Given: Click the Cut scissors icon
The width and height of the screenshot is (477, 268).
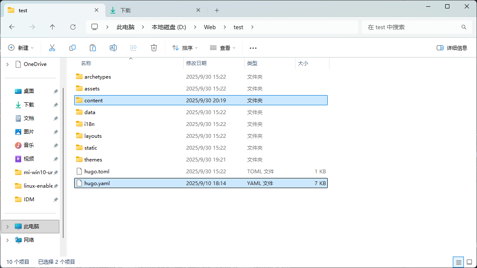Looking at the screenshot, I should (x=52, y=48).
